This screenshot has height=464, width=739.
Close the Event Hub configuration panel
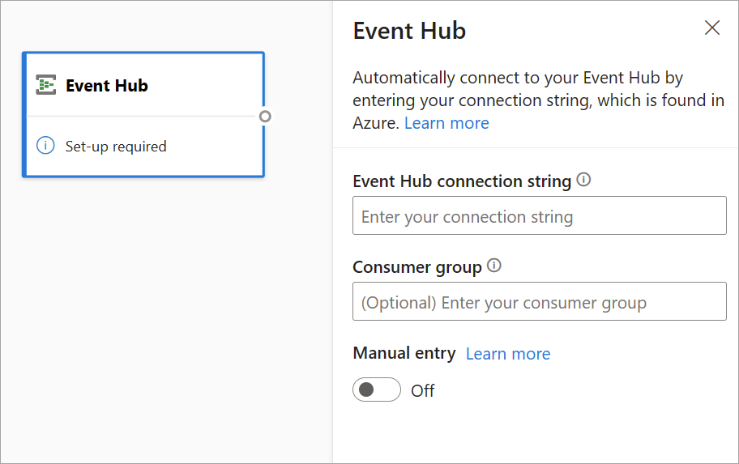point(712,28)
